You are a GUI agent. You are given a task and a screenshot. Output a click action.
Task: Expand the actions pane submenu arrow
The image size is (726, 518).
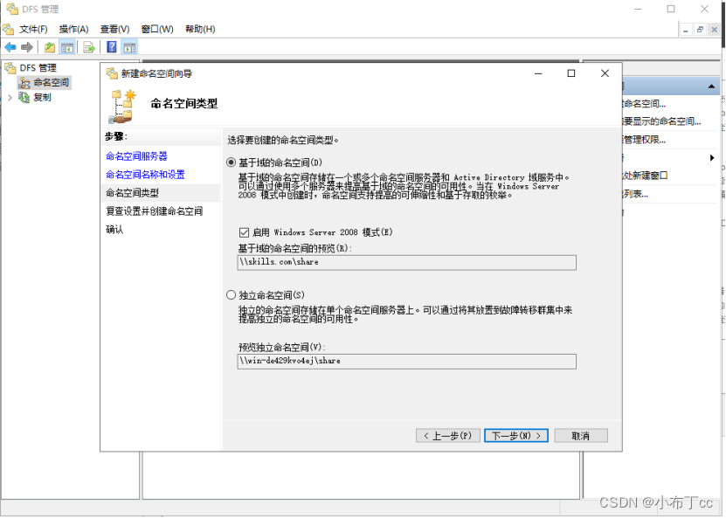(712, 158)
